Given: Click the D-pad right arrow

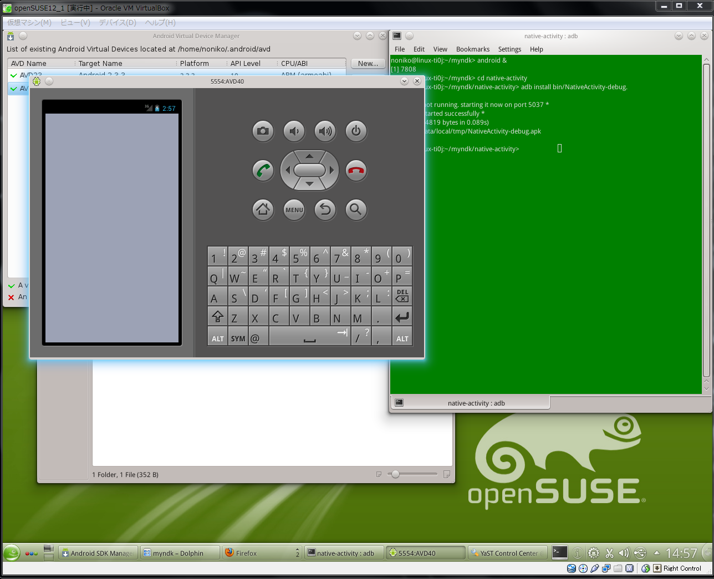Looking at the screenshot, I should click(x=332, y=170).
